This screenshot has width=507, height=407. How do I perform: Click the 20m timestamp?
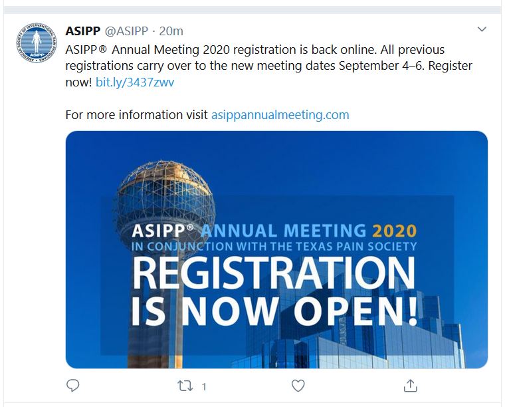click(171, 31)
